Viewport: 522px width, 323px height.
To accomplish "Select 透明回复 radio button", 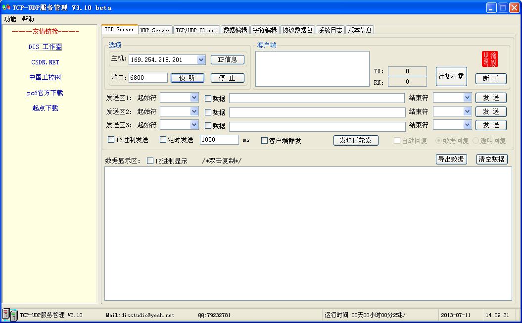I will click(475, 141).
